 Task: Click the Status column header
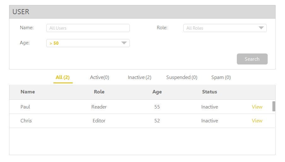click(x=209, y=92)
